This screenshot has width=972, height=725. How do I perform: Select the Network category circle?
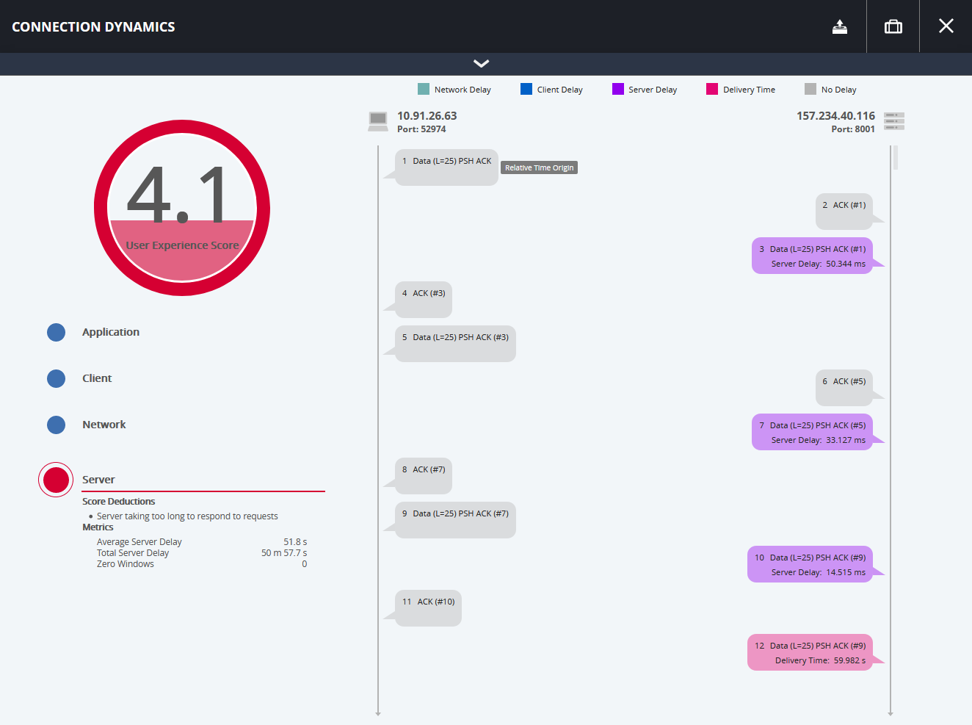click(x=57, y=425)
